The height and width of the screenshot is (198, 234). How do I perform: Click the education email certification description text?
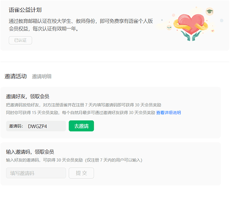tap(81, 25)
